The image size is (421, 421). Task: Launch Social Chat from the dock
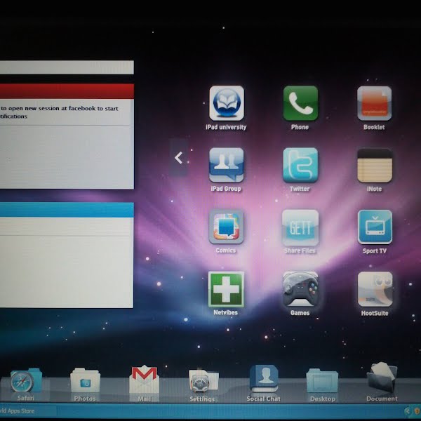point(264,380)
